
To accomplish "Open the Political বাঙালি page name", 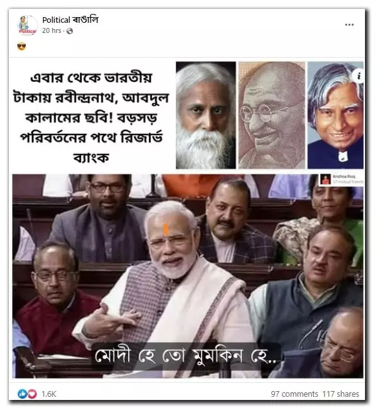I will point(70,20).
